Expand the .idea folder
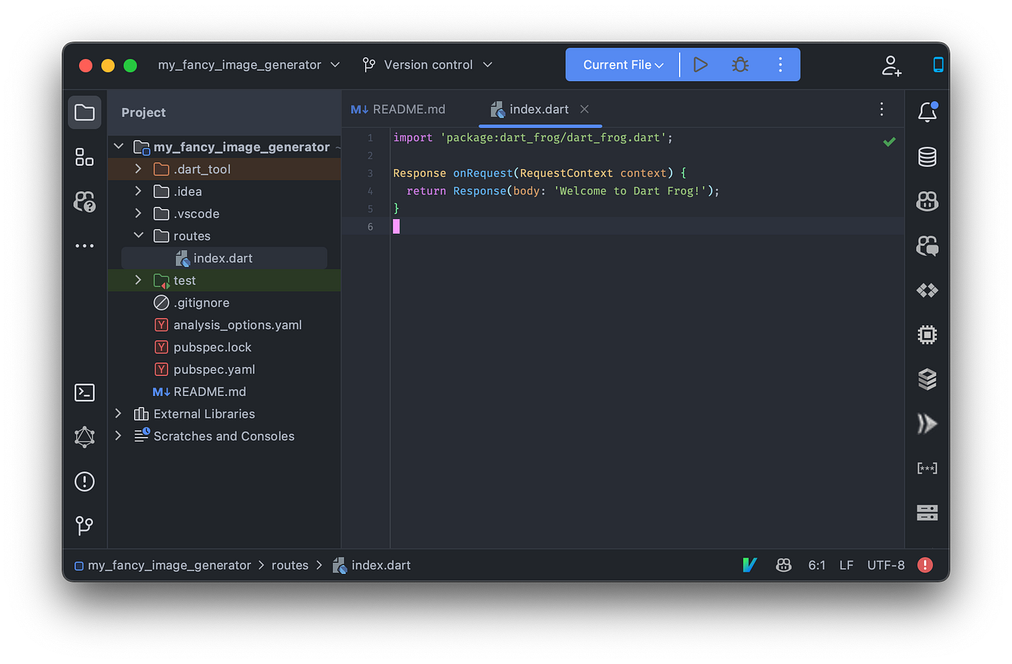 coord(137,191)
